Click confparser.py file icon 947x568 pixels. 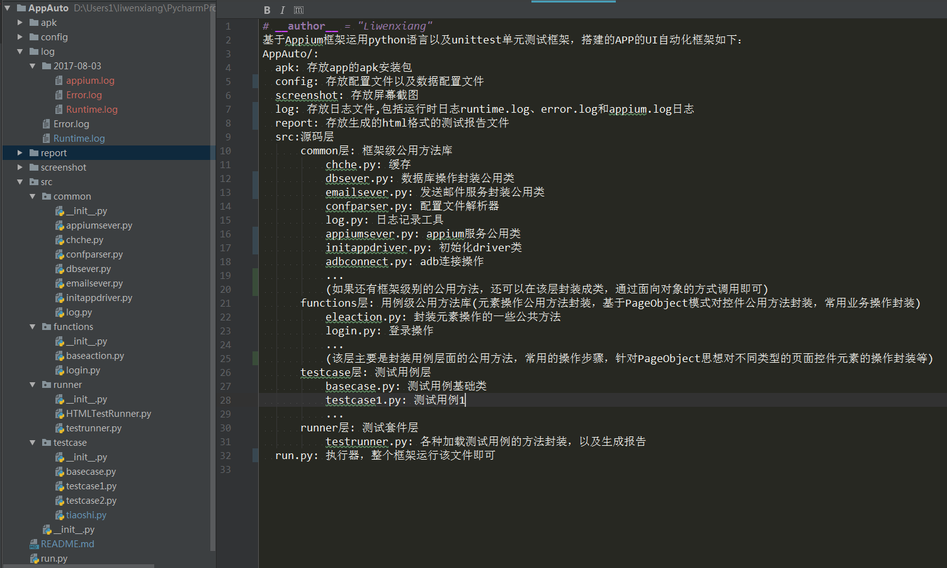pyautogui.click(x=59, y=254)
